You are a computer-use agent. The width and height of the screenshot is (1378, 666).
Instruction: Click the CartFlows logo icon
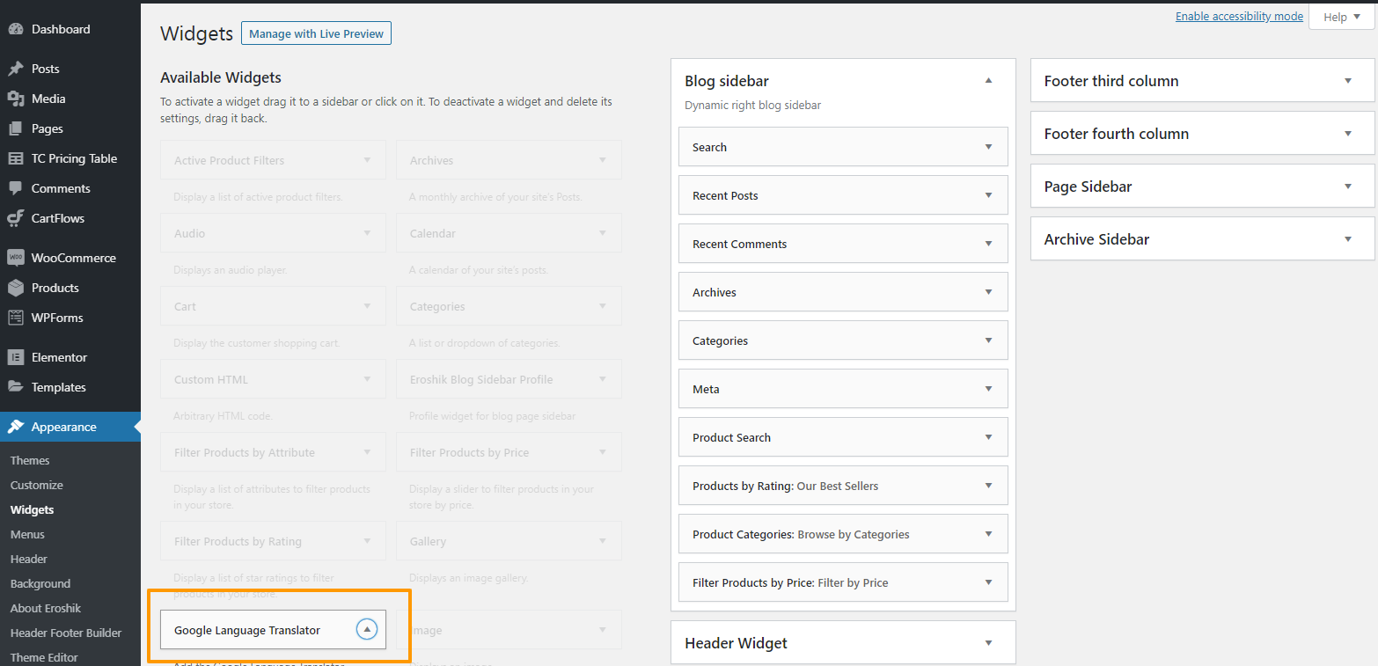(16, 218)
